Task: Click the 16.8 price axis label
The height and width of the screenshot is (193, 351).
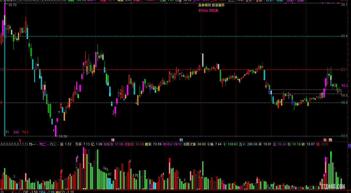Action: coord(344,102)
